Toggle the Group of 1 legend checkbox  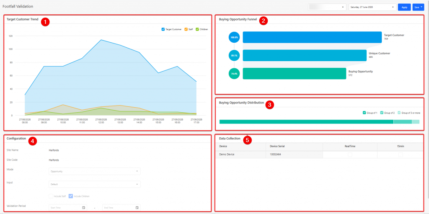364,113
